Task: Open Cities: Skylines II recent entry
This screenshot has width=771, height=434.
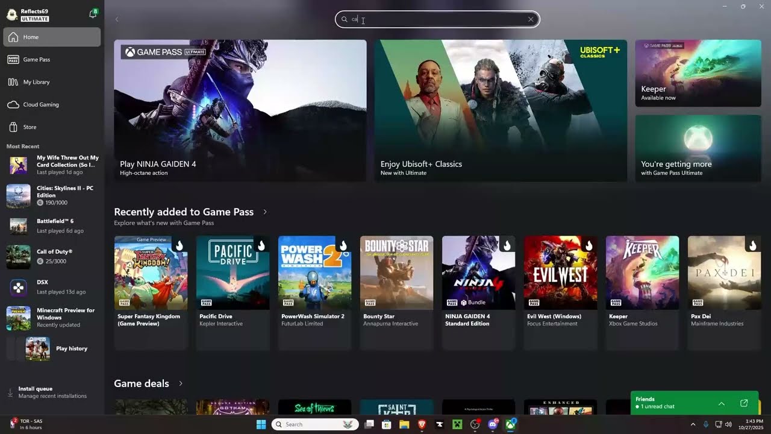Action: coord(52,196)
